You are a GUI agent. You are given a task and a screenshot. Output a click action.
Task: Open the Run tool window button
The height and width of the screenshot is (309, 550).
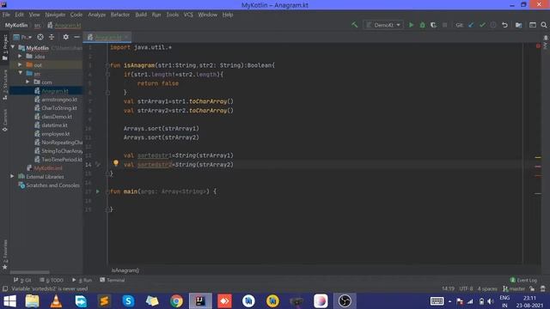click(82, 280)
